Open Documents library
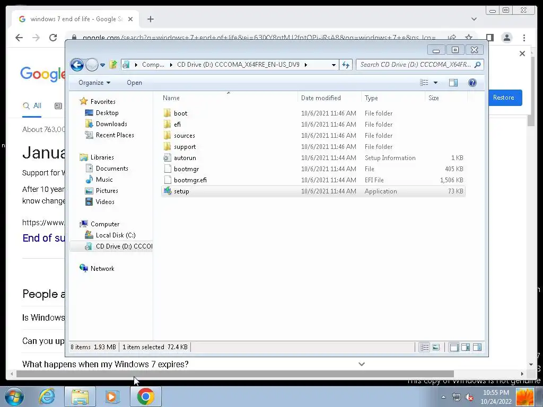 coord(112,168)
